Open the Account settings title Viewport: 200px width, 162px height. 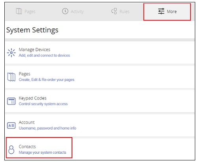26,122
